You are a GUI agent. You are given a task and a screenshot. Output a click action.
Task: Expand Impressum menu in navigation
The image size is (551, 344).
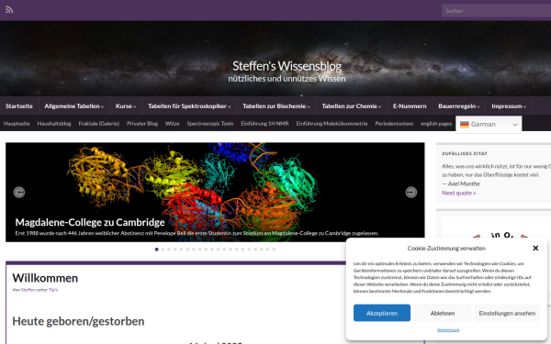(x=509, y=106)
